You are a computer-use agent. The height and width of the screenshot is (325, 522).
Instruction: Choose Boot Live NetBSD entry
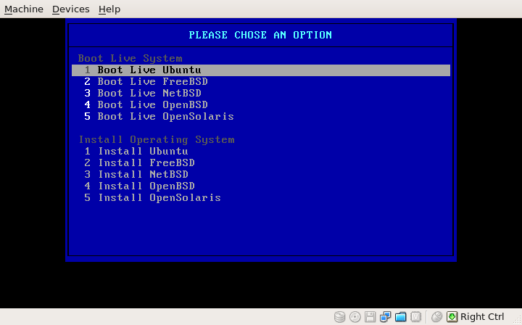pos(149,94)
